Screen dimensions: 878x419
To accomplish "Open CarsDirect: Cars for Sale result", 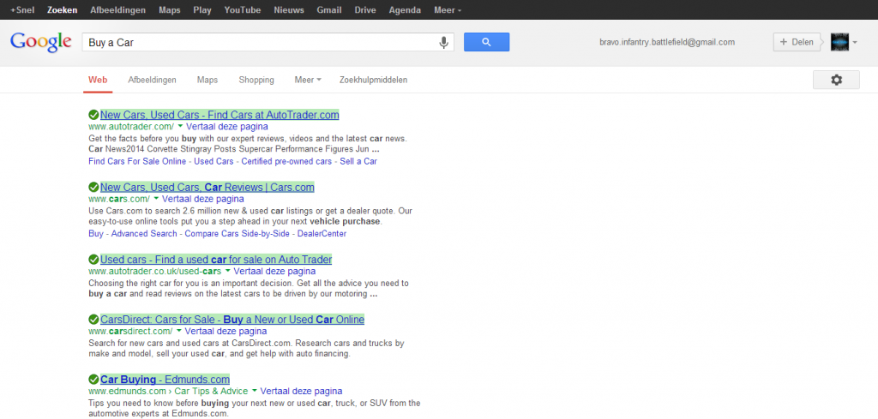I will 232,320.
